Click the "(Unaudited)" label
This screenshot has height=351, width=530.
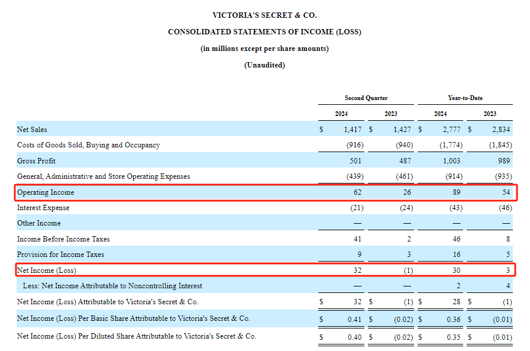[264, 65]
